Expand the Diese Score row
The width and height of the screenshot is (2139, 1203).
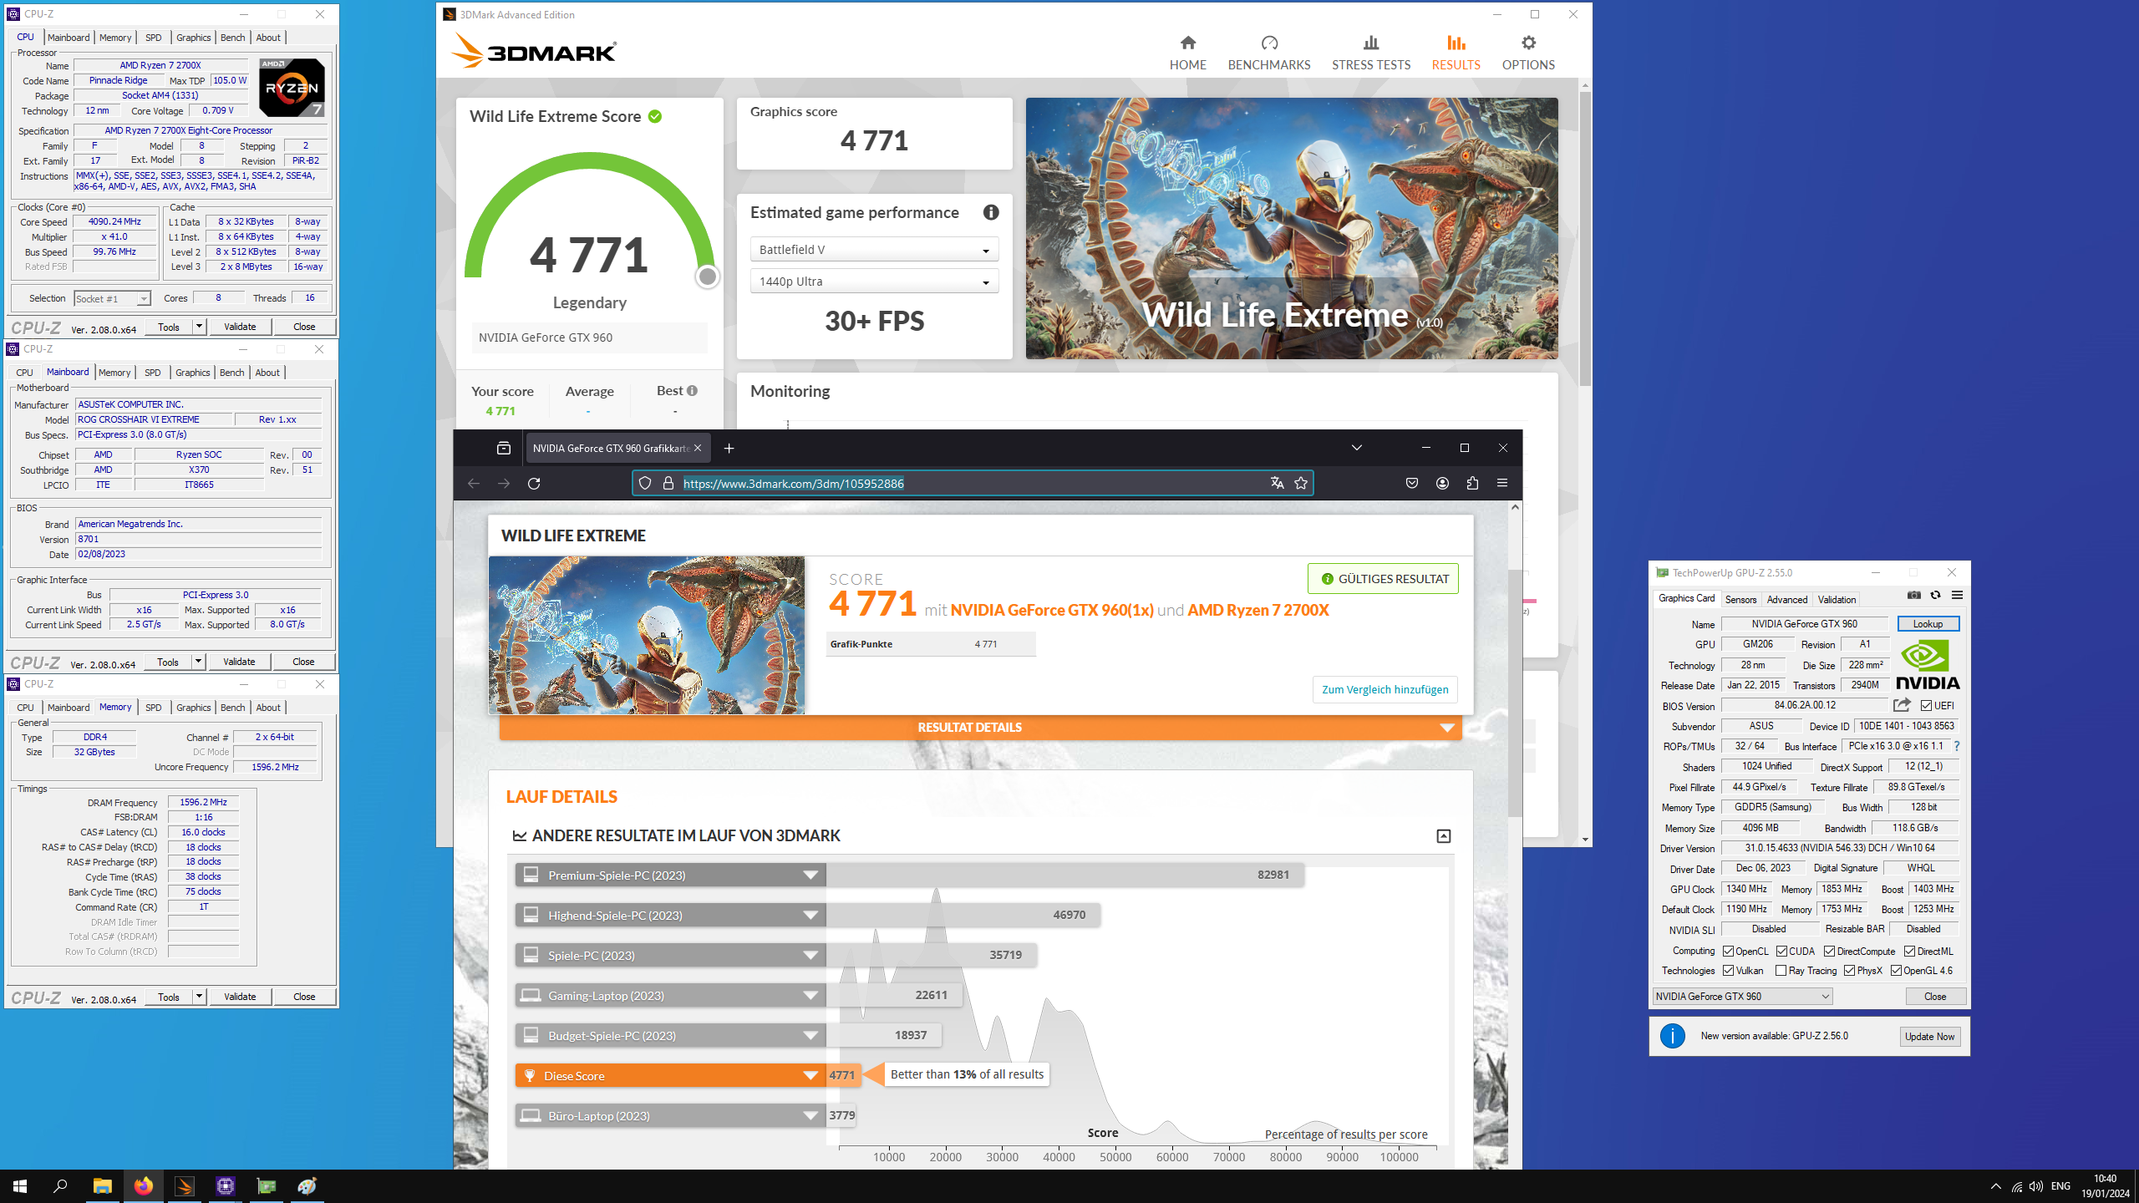(670, 1075)
